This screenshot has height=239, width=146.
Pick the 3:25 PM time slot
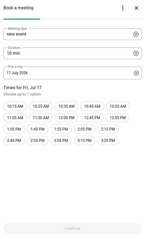[x=108, y=141]
